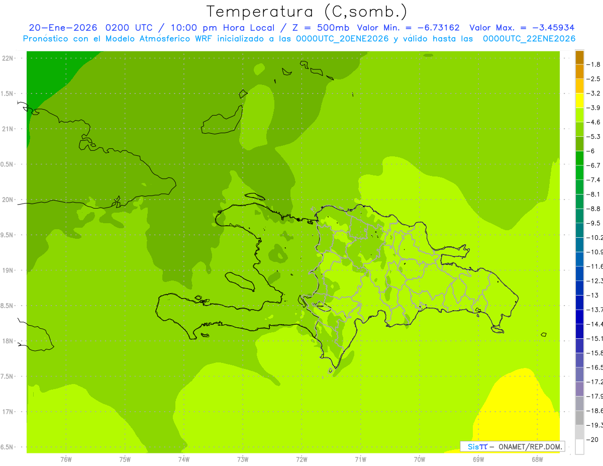The width and height of the screenshot is (603, 466).
Task: Click the '0200 UTC' time text
Action: pyautogui.click(x=130, y=28)
